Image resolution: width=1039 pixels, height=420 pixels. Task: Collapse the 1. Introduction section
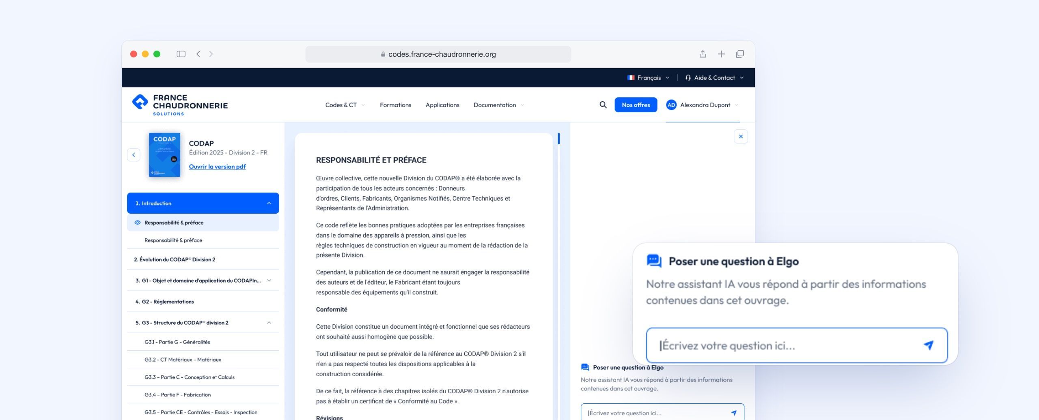coord(203,203)
